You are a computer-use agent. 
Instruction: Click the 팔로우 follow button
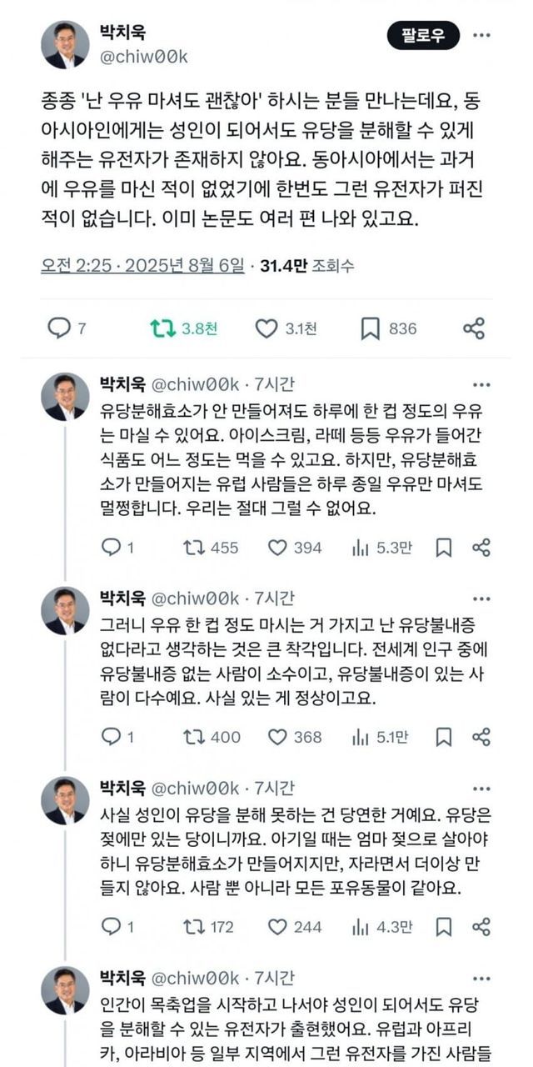click(423, 36)
